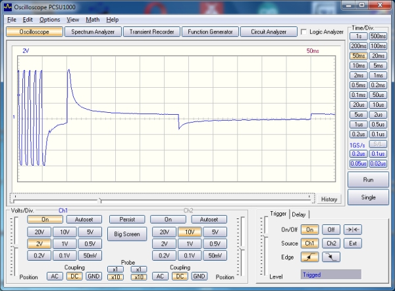Screen dimensions: 395x291
Task: Open the Math menu
Action: click(93, 20)
